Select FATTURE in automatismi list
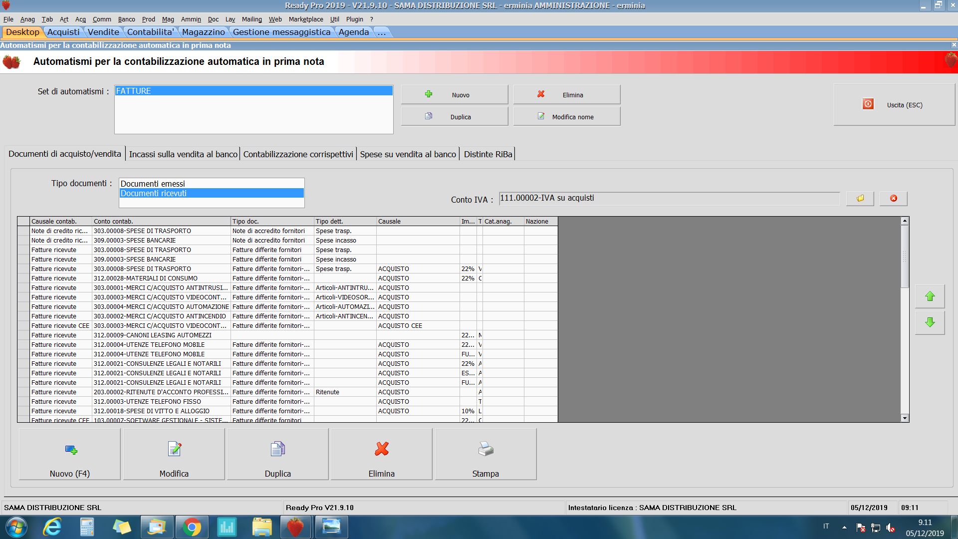 click(253, 91)
